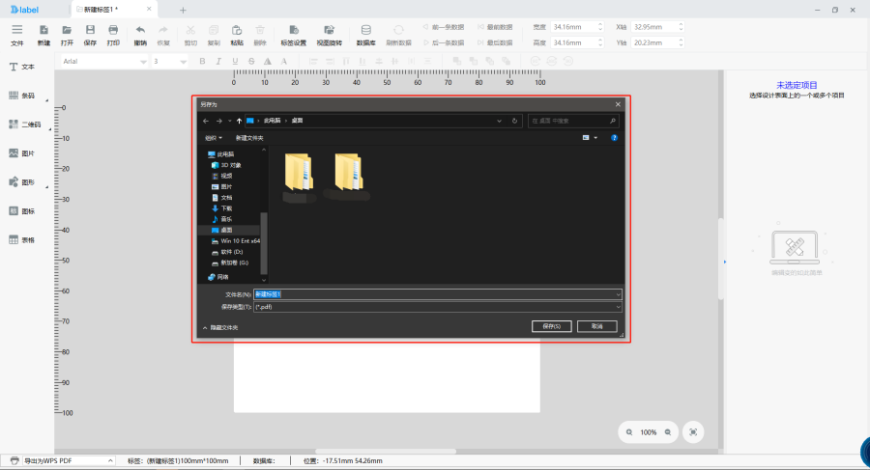Click the Y轴 value field 20.23mm
The image size is (870, 470).
pos(653,42)
